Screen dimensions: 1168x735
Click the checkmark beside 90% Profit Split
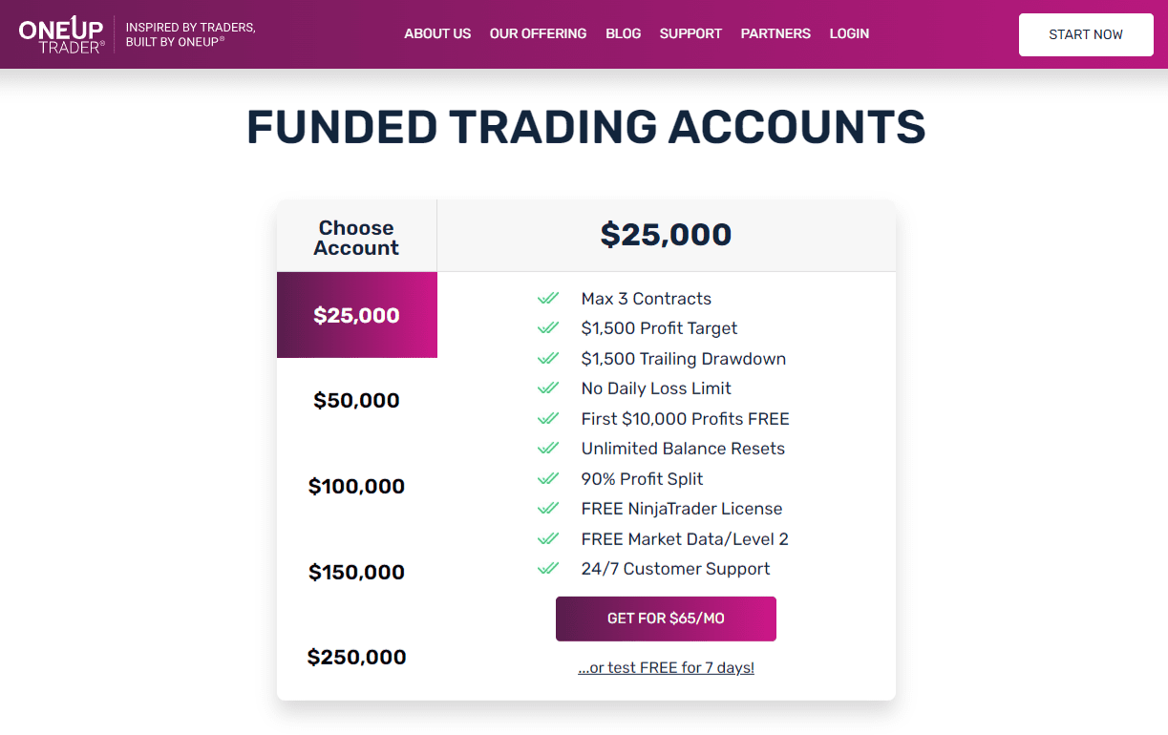[x=548, y=478]
